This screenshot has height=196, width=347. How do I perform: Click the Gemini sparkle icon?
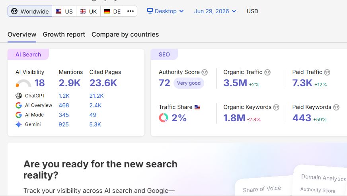pyautogui.click(x=19, y=124)
